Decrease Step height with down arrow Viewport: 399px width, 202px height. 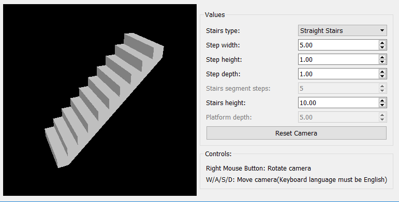click(x=382, y=62)
